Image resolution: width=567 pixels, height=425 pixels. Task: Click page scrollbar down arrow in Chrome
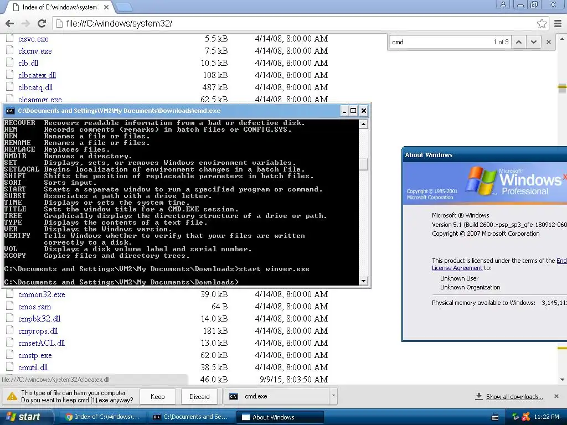(x=563, y=380)
